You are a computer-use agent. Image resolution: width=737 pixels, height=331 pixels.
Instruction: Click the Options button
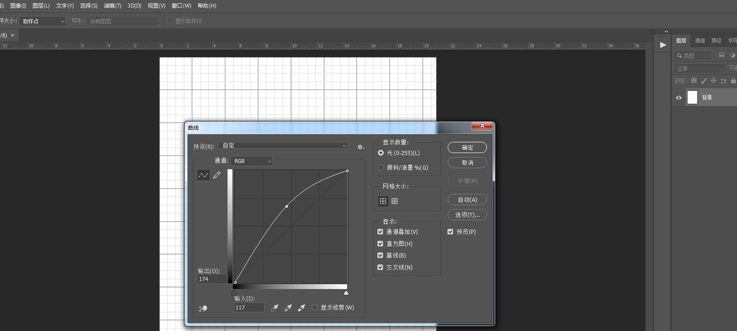467,215
